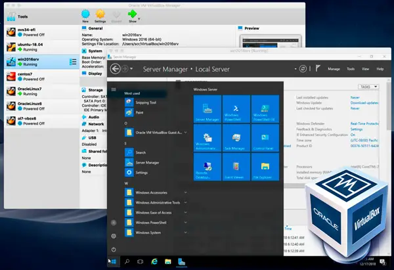The height and width of the screenshot is (270, 394).
Task: Click the New VM toolbar icon
Action: point(85,13)
